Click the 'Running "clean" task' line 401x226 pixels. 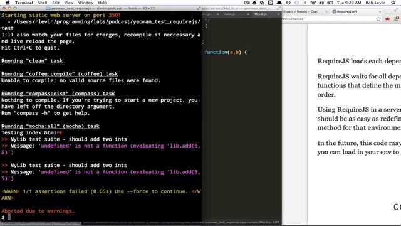click(x=32, y=61)
